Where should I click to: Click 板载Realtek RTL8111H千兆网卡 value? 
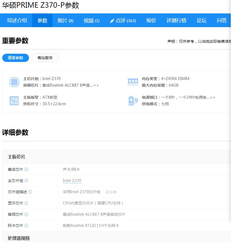(x=91, y=226)
